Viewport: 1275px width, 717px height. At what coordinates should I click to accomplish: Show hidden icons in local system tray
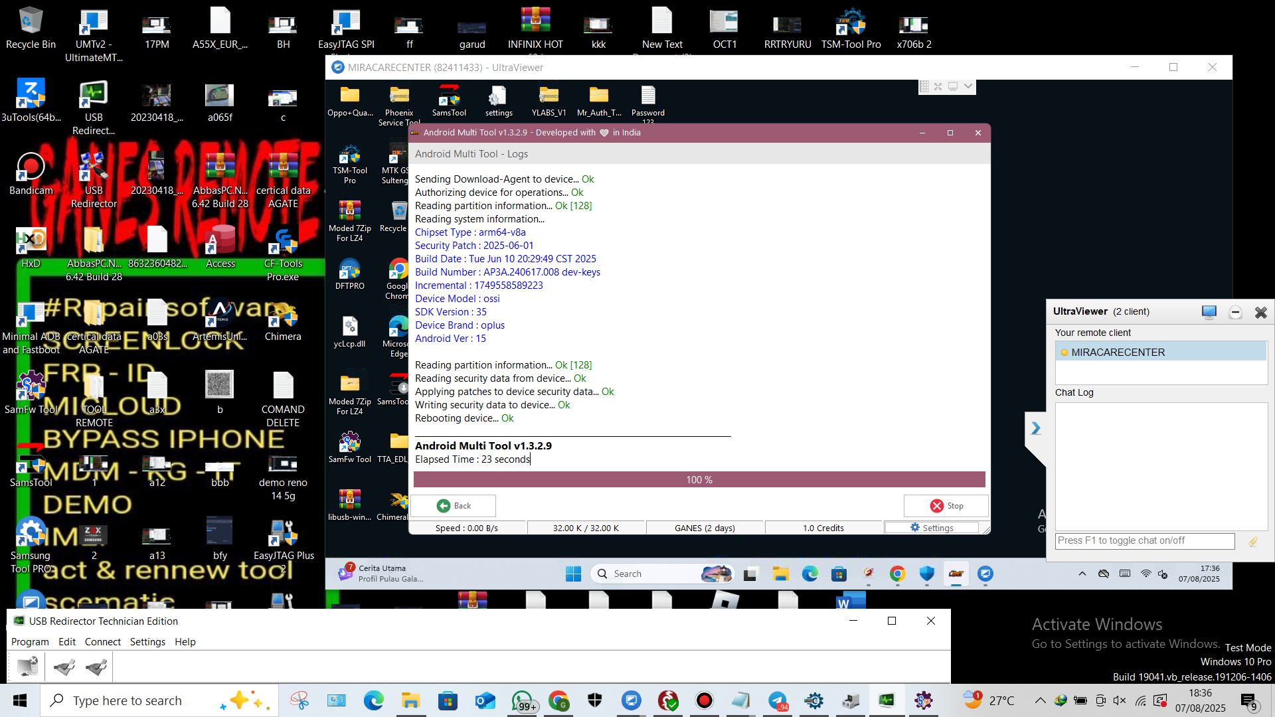1040,700
